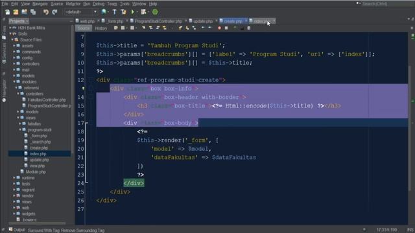
Task: Collapse the Source Files node
Action: [12, 39]
